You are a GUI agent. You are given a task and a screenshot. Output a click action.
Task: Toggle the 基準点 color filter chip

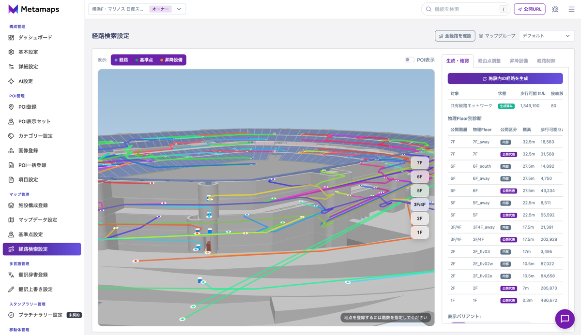[x=144, y=60]
